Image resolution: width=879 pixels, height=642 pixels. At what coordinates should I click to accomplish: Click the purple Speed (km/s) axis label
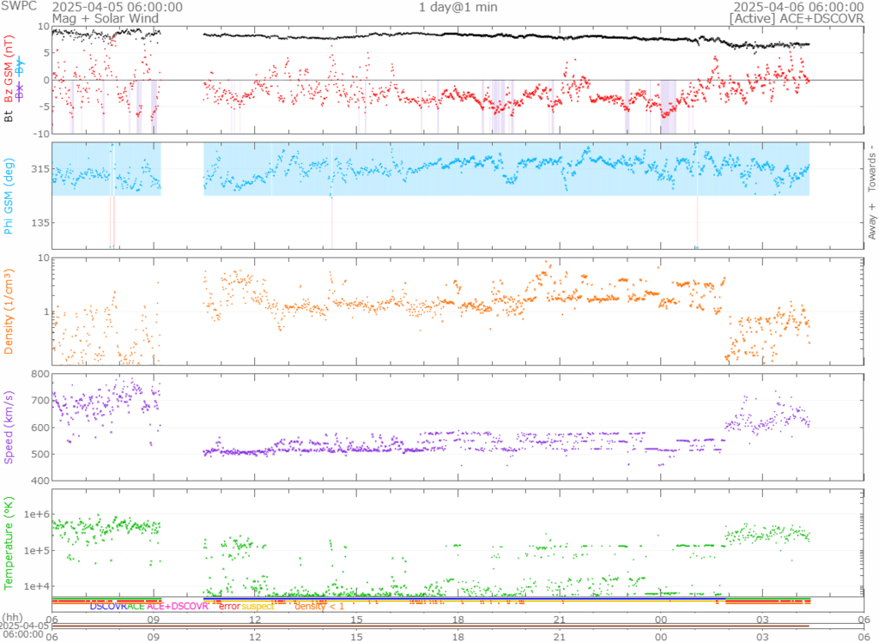9,426
